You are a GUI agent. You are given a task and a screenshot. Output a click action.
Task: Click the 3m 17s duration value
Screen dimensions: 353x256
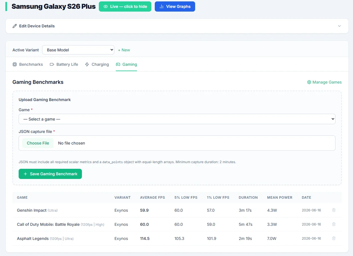245,210
